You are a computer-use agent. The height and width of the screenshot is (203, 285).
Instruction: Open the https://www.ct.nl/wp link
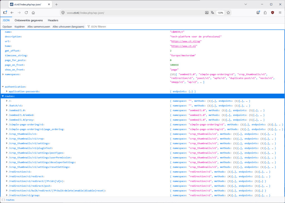[186, 41]
